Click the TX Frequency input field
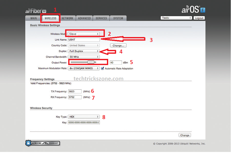 (75, 91)
